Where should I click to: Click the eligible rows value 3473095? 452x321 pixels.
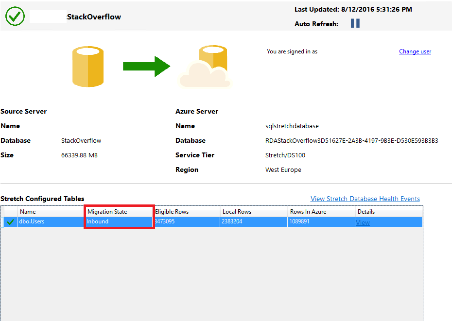164,221
